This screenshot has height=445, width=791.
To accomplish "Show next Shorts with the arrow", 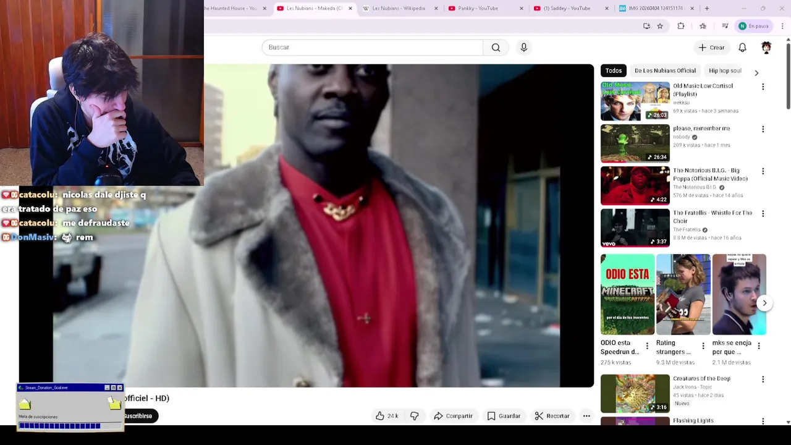I will [x=764, y=303].
